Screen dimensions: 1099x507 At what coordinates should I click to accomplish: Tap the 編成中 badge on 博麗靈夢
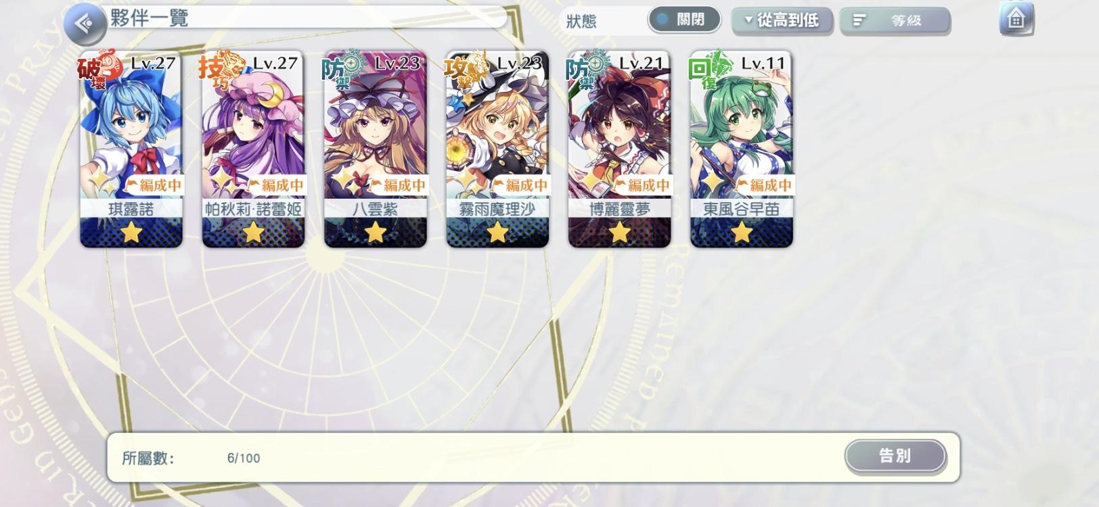point(641,185)
